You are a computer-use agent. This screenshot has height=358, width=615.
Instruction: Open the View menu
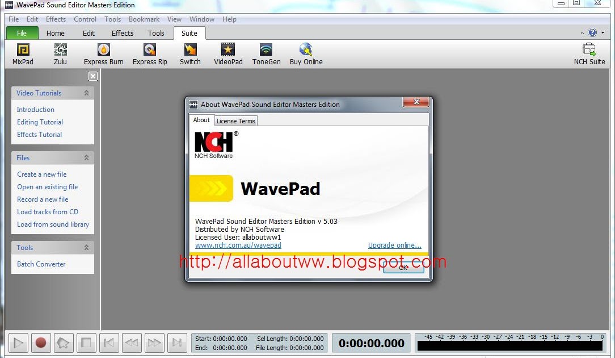pos(174,19)
